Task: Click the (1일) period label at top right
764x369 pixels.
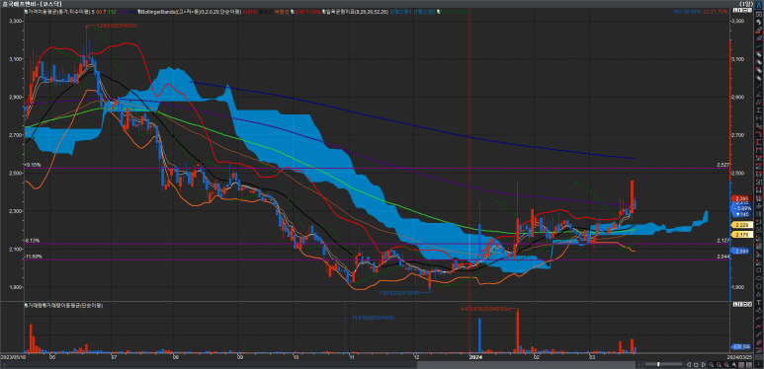Action: (747, 3)
